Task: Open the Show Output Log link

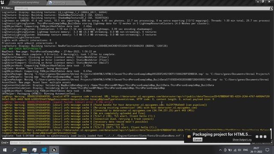Action: 242,140
